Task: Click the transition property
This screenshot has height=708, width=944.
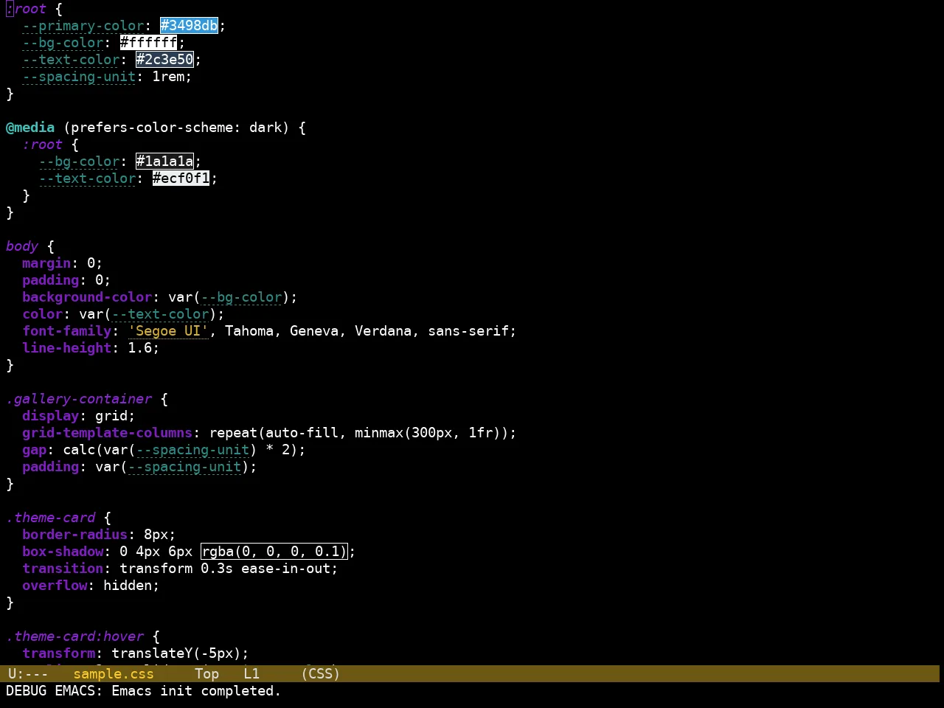Action: [63, 569]
